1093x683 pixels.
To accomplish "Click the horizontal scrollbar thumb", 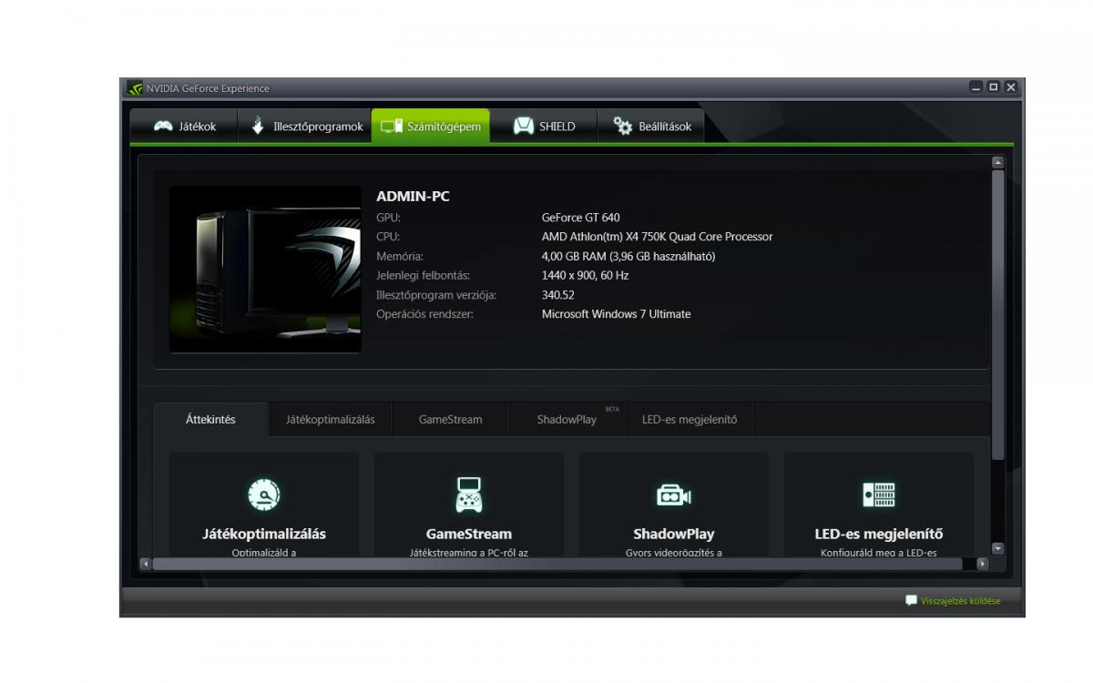I will pos(557,564).
